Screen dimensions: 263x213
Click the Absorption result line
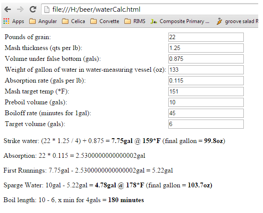(x=74, y=156)
